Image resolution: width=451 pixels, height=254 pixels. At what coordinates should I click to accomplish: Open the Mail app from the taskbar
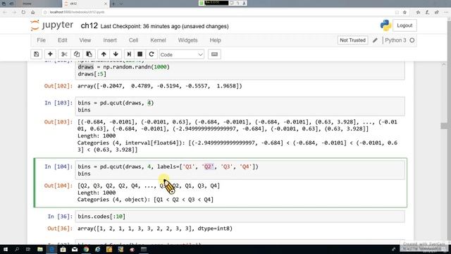(75, 249)
